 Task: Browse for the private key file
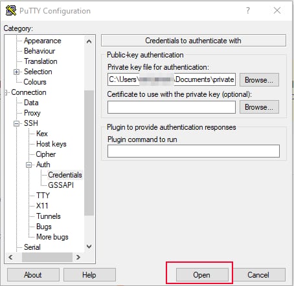[259, 80]
